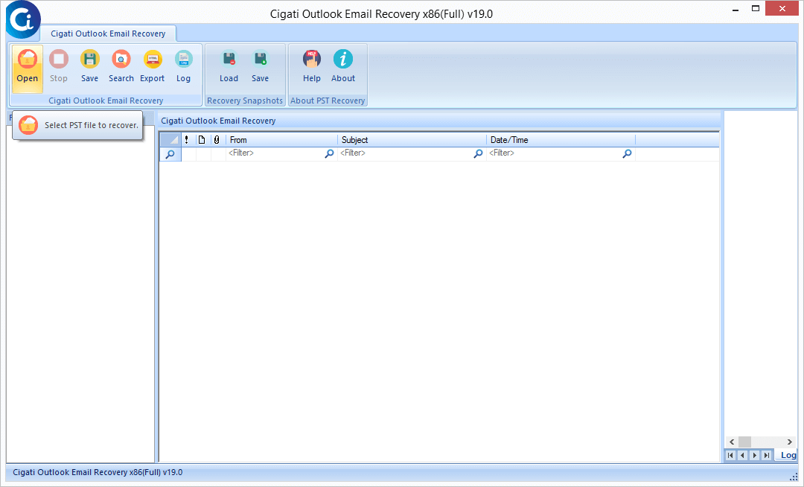The height and width of the screenshot is (487, 804).
Task: Select the Cigati Outlook Email Recovery ribbon tab
Action: 108,34
